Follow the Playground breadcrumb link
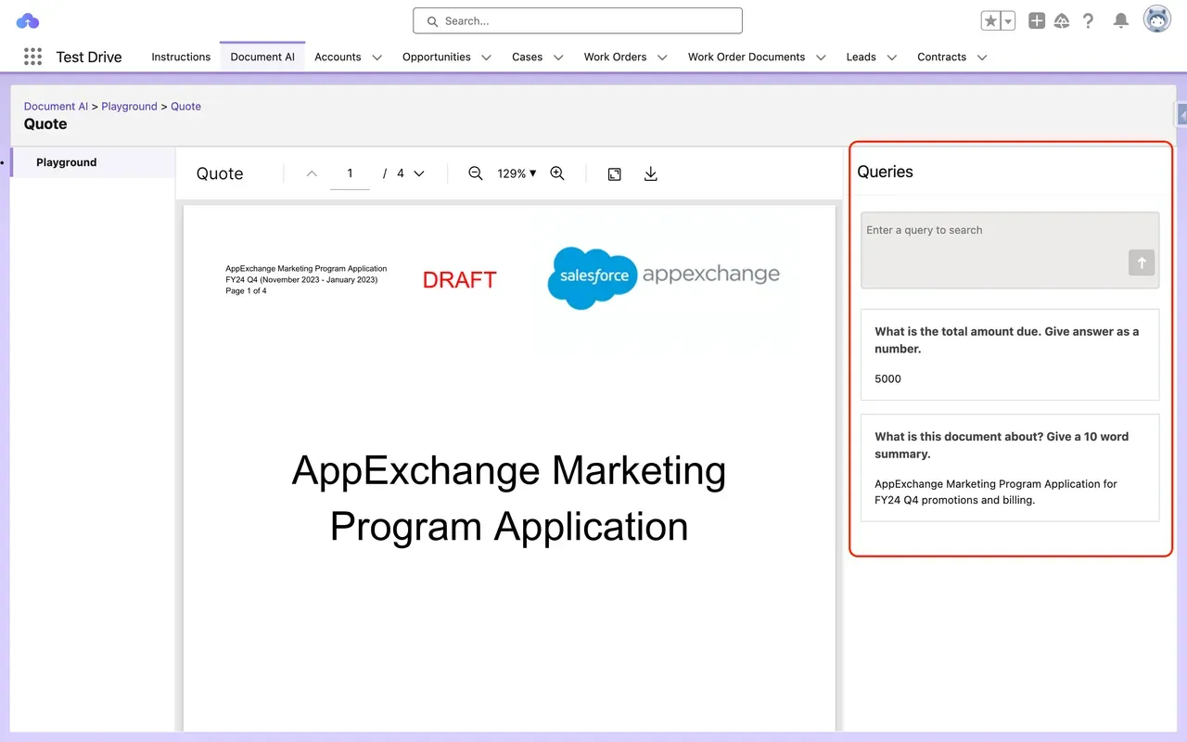Viewport: 1187px width, 742px height. click(x=129, y=107)
